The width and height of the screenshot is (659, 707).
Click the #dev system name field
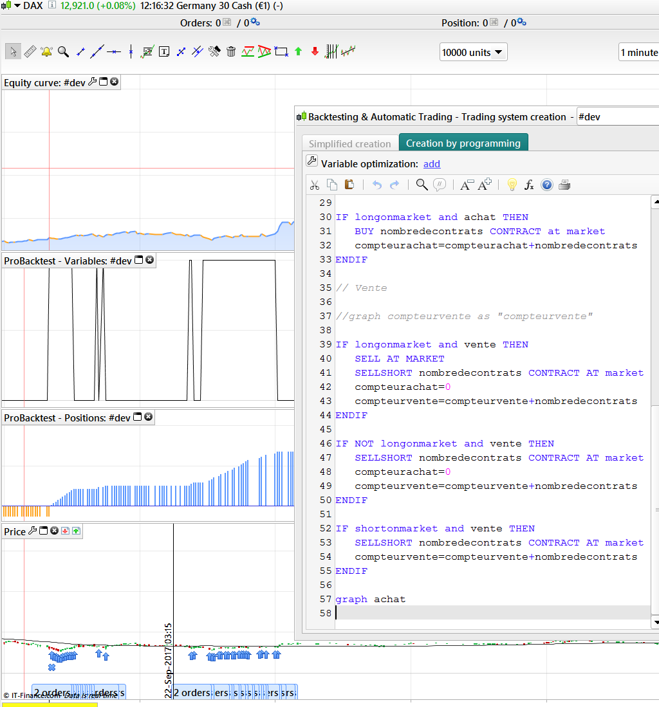click(617, 117)
